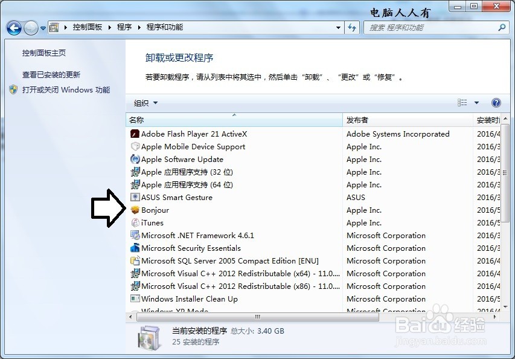515x359 pixels.
Task: Select ASUS Smart Gesture row text
Action: (177, 197)
